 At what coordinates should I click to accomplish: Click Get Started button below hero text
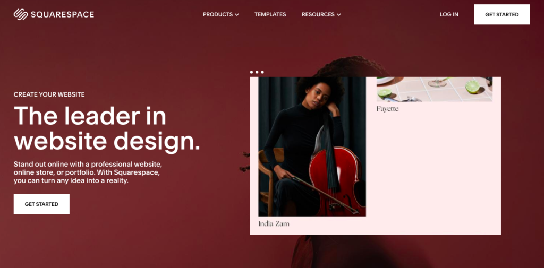click(41, 204)
